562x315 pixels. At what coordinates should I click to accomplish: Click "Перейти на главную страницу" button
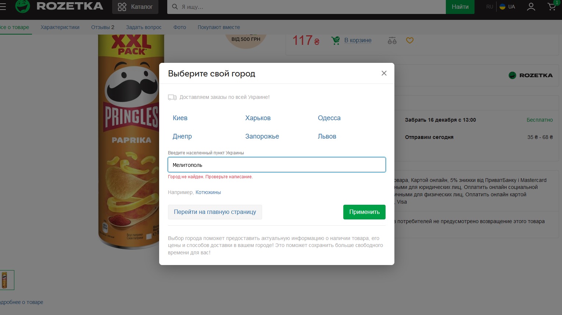click(215, 212)
